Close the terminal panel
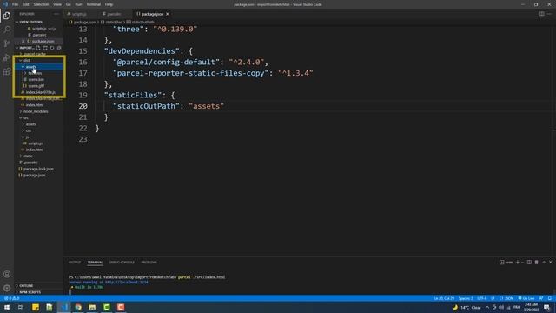The image size is (556, 313). [x=550, y=263]
